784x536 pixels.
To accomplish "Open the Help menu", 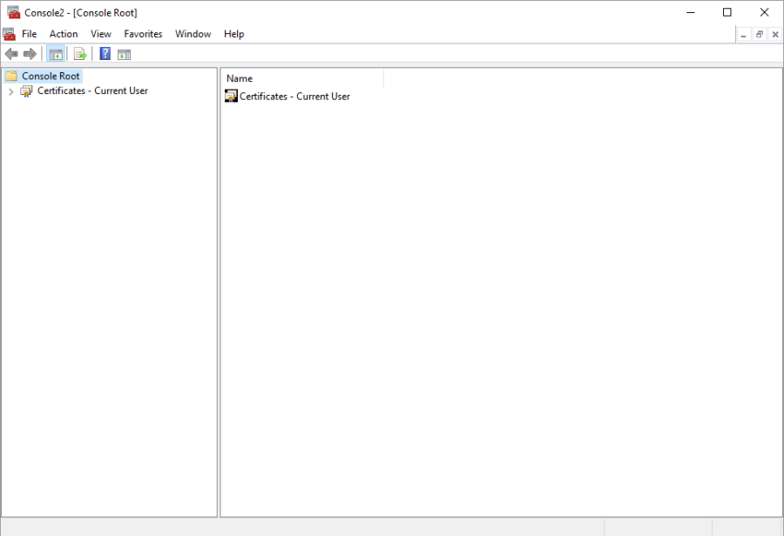I will (233, 34).
